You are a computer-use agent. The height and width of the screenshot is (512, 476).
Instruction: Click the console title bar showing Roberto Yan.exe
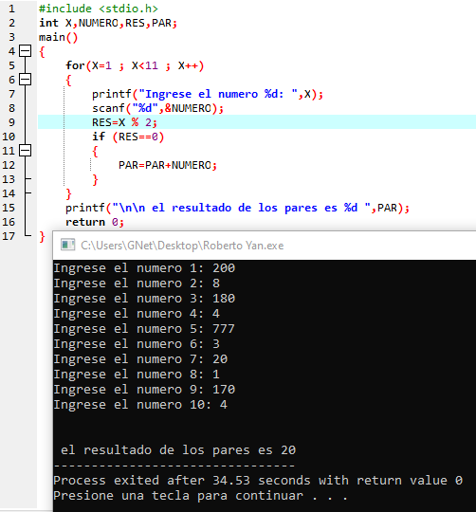265,246
